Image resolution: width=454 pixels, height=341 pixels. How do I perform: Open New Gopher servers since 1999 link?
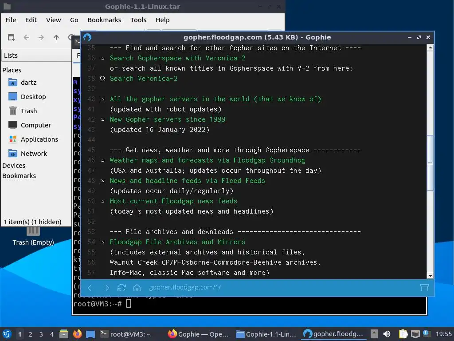pos(167,119)
